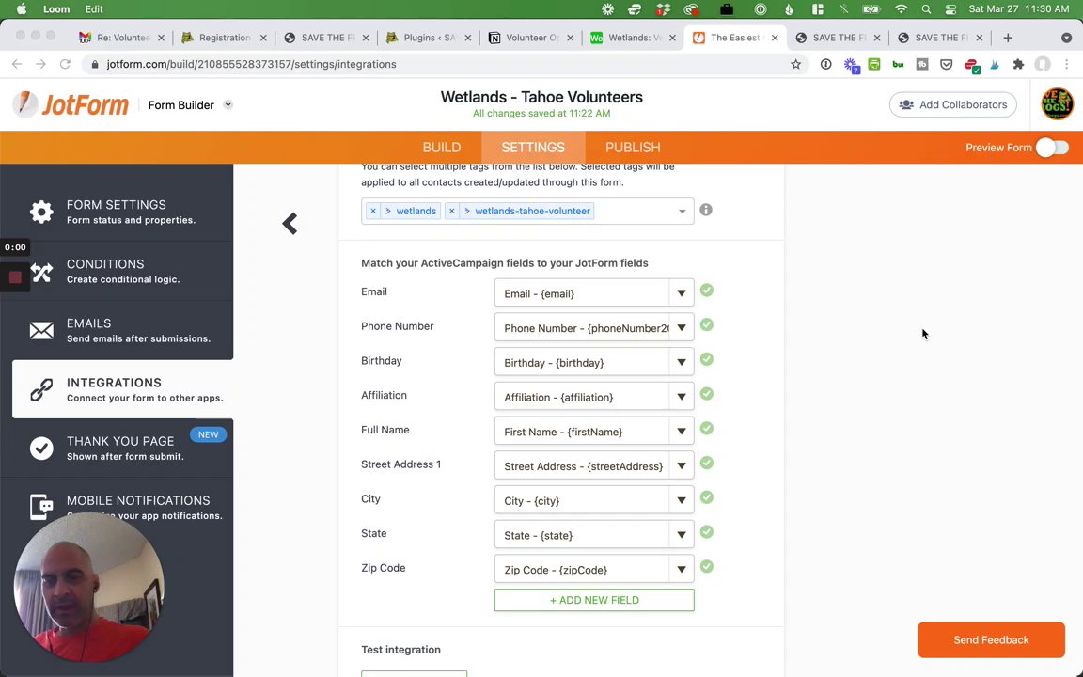Click Add Collaborators button

click(952, 105)
